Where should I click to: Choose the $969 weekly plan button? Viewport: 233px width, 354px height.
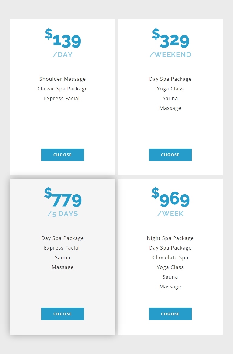pos(170,314)
